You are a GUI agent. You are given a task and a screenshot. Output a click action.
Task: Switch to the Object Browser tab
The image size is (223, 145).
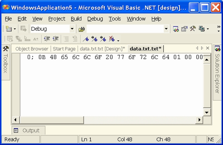(32, 49)
